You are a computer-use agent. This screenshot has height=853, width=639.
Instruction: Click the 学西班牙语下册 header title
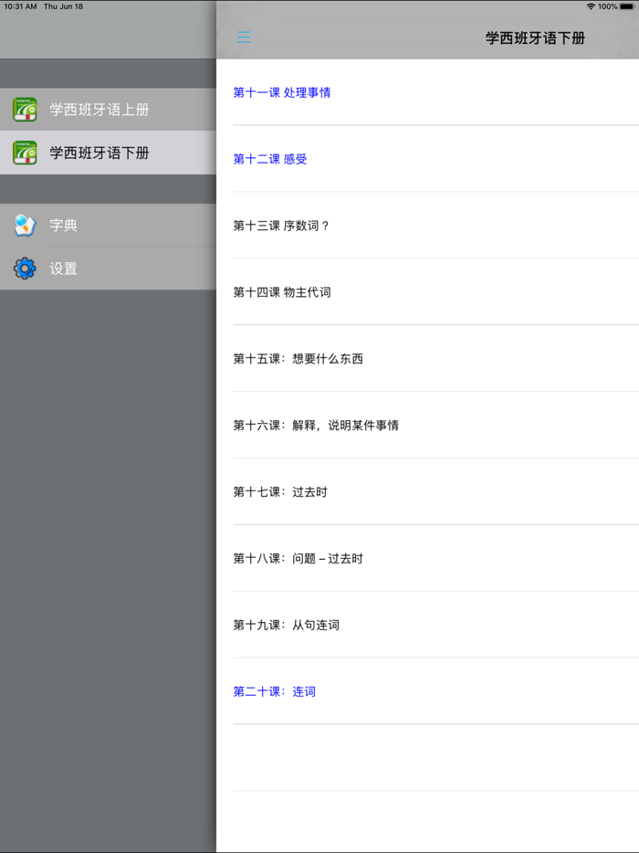tap(535, 38)
